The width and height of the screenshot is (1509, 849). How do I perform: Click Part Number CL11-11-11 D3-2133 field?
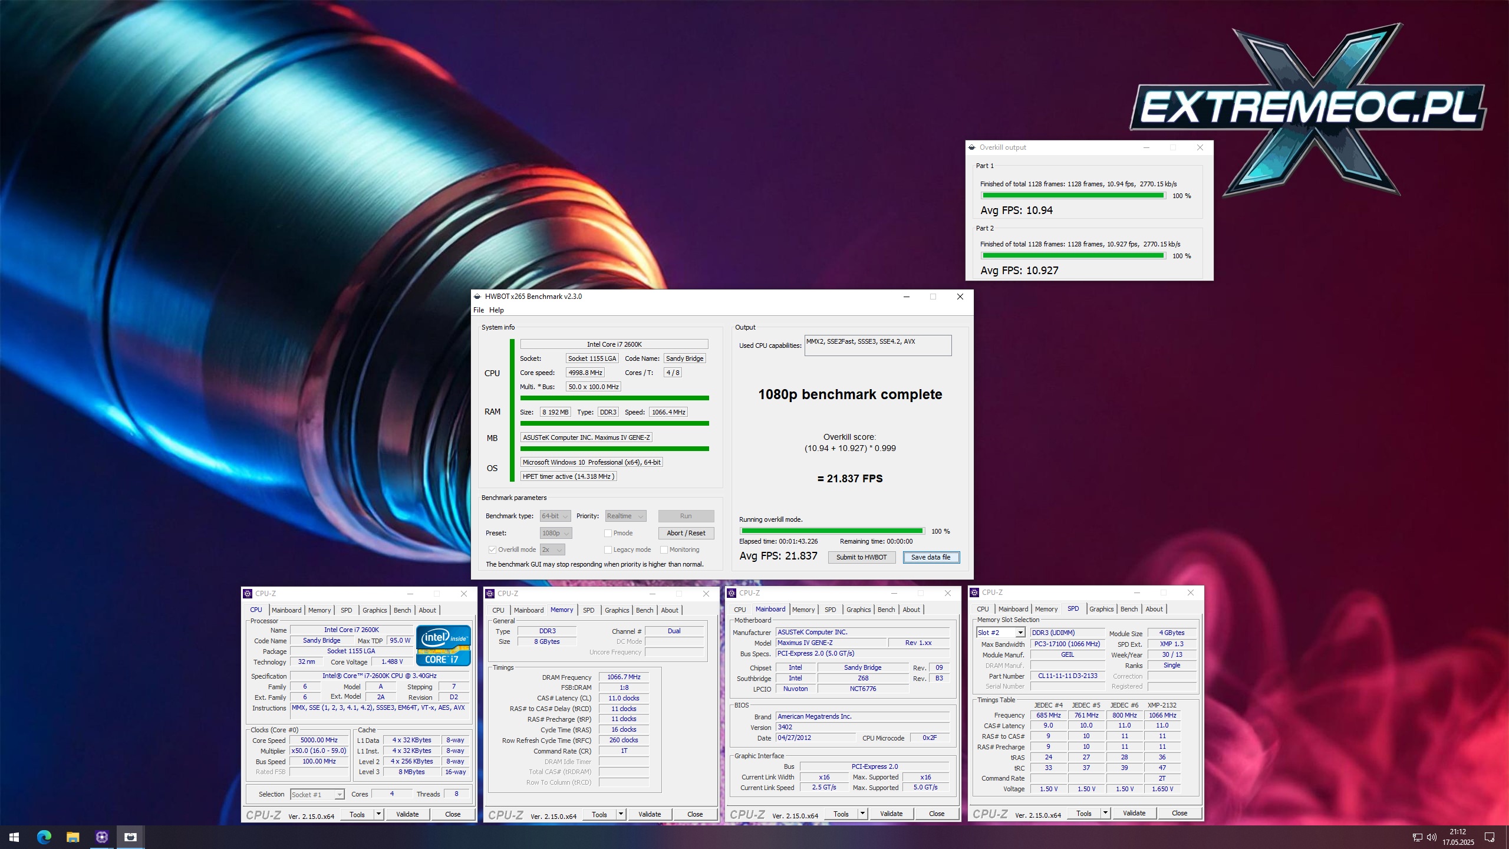[x=1067, y=676]
